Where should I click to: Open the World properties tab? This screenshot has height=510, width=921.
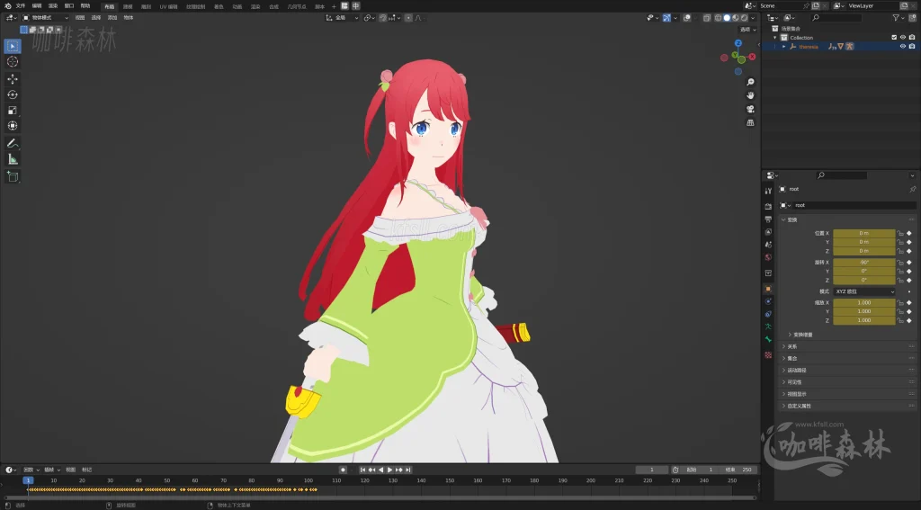(x=768, y=257)
